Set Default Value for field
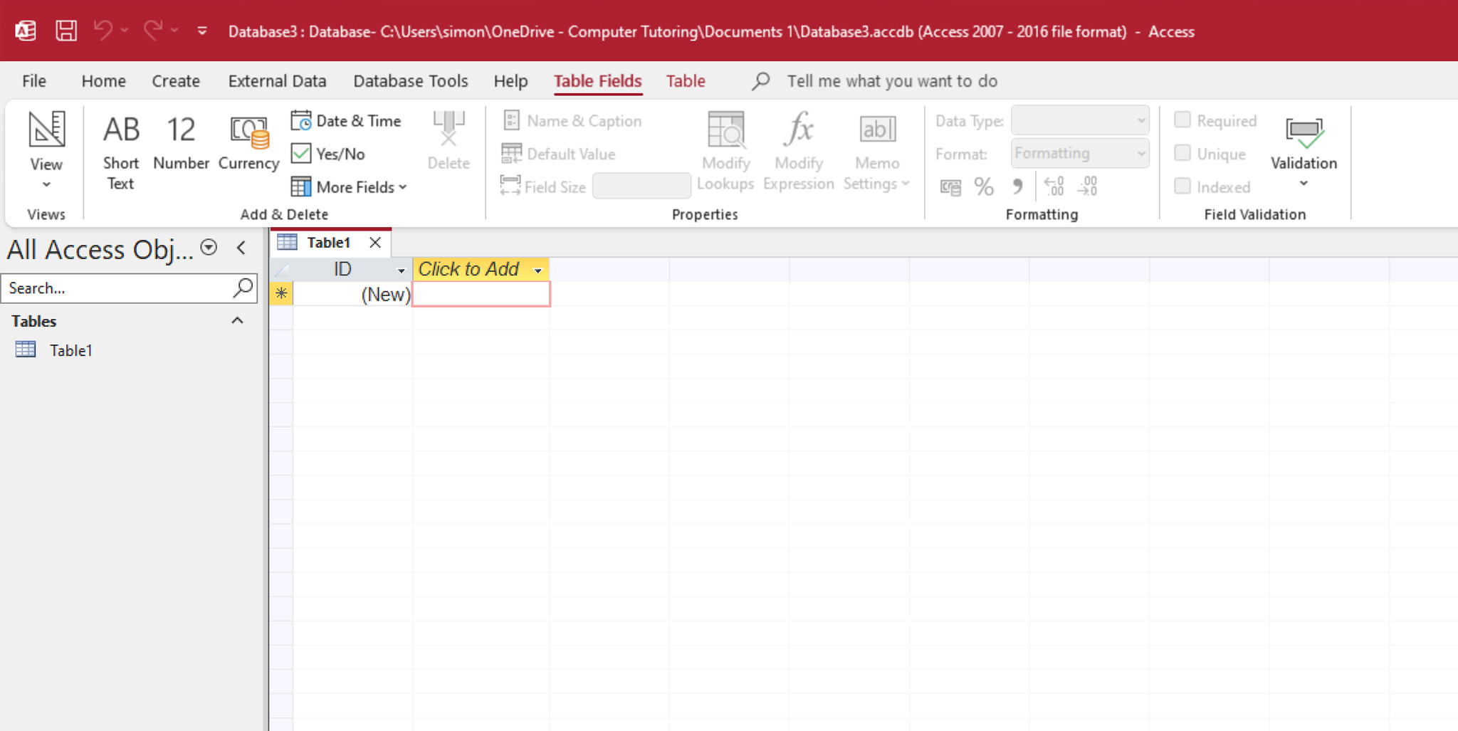The width and height of the screenshot is (1458, 731). (559, 154)
